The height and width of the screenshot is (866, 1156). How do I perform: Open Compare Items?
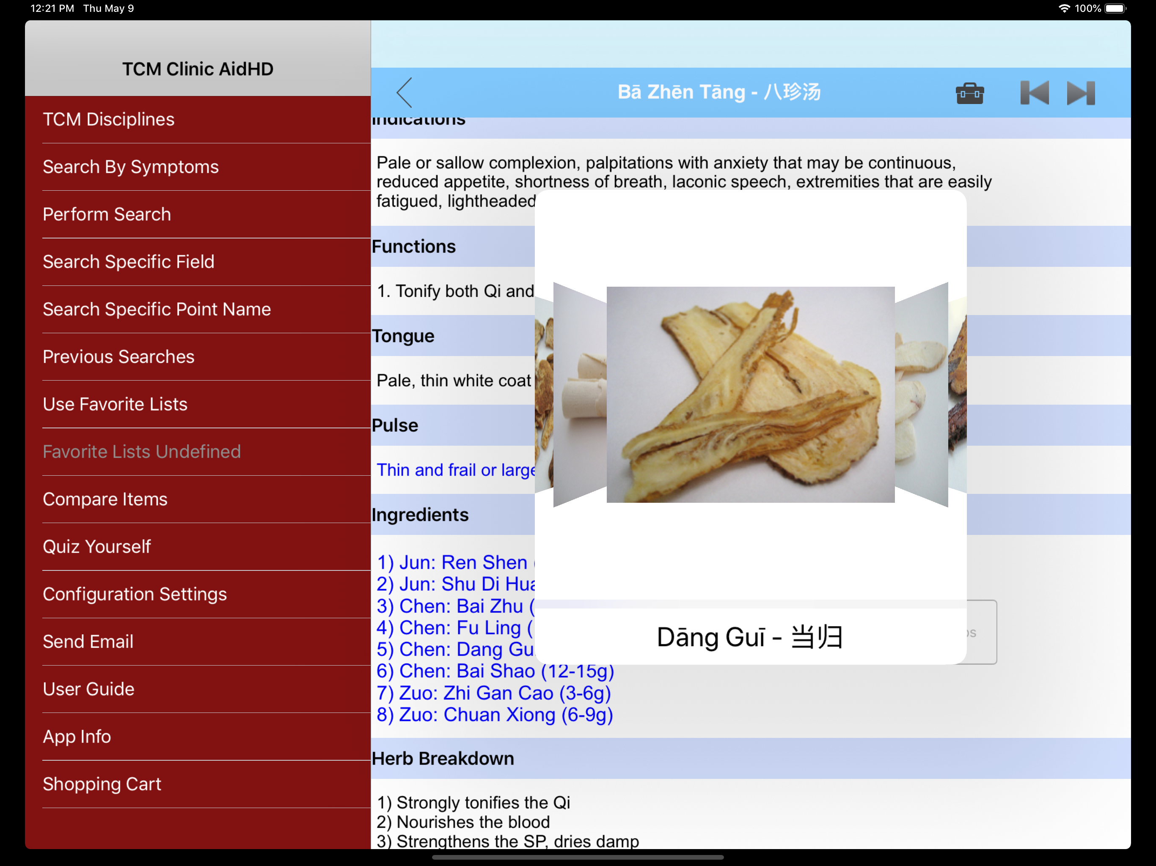198,500
